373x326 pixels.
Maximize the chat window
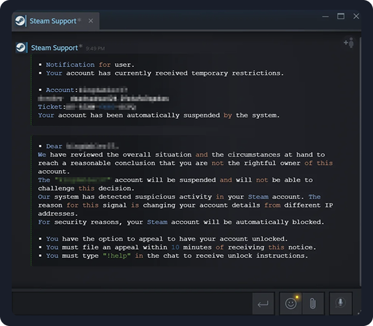(340, 16)
